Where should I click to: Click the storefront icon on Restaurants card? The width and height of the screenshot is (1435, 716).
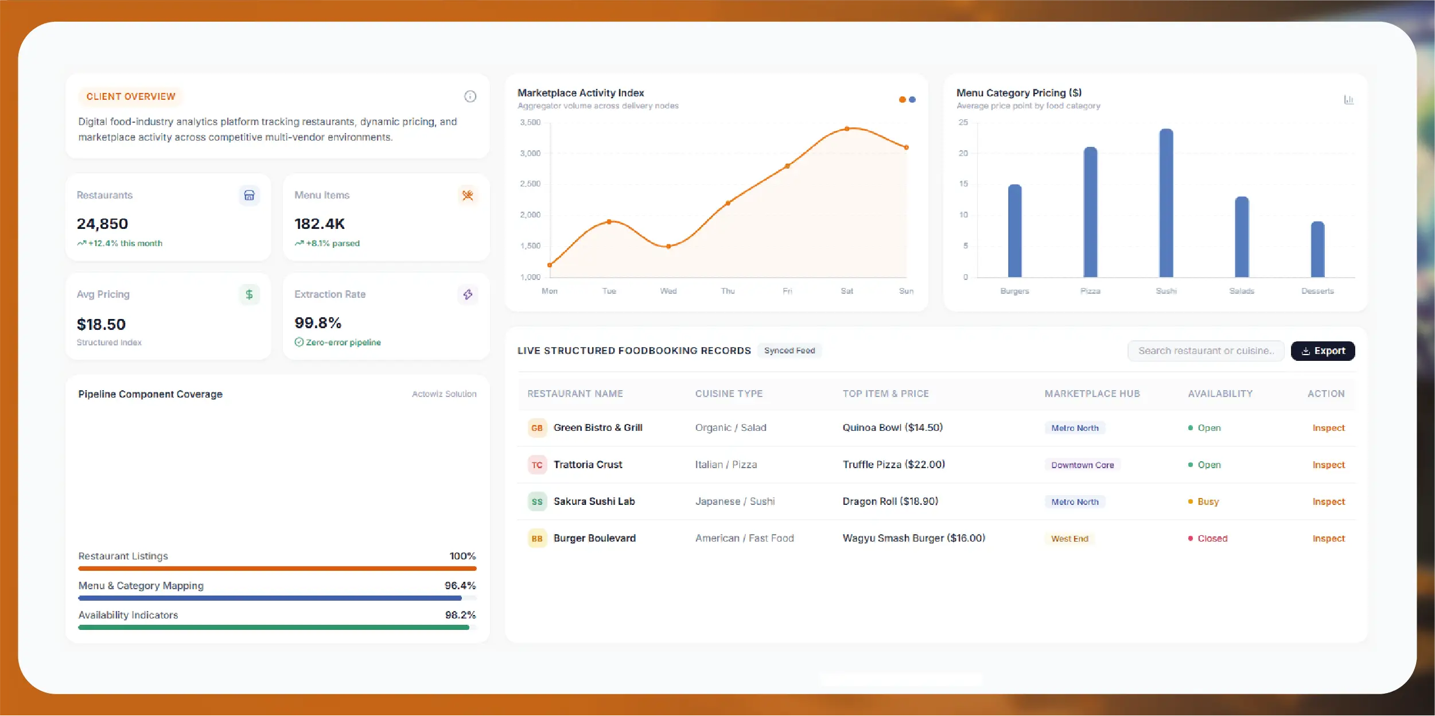[x=249, y=195]
